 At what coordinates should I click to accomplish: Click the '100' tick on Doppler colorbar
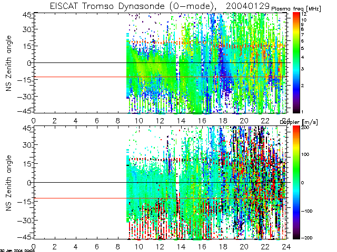pyautogui.click(x=305, y=154)
